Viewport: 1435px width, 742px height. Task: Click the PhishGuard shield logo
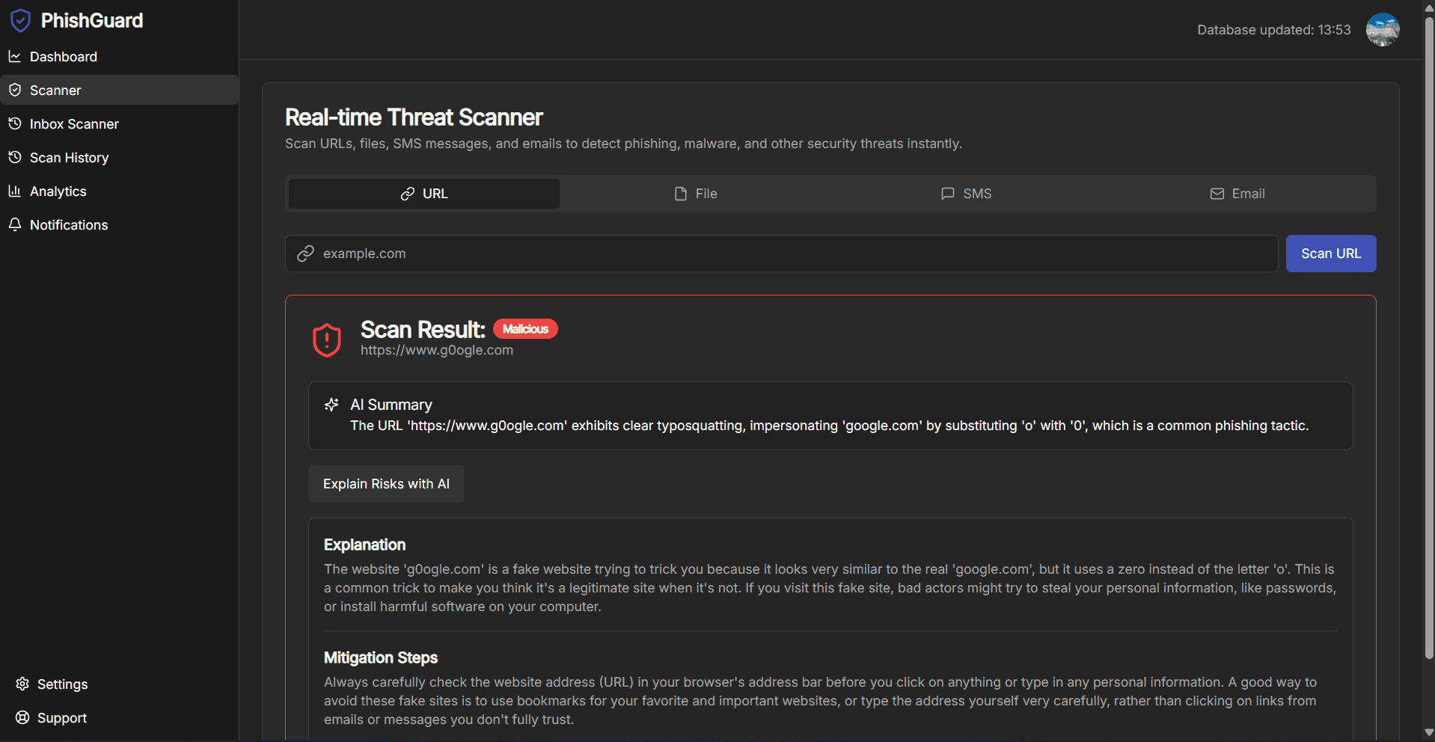click(x=20, y=20)
